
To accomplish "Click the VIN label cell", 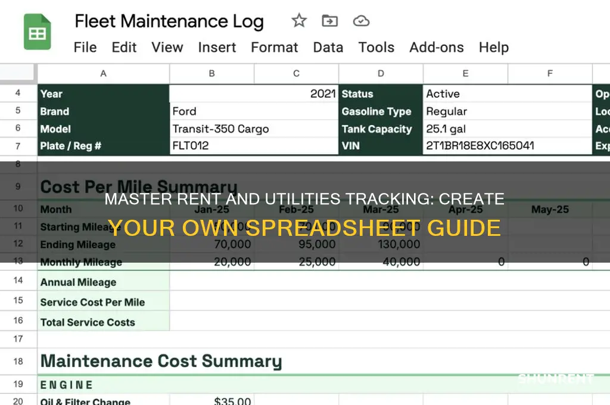I will [381, 146].
